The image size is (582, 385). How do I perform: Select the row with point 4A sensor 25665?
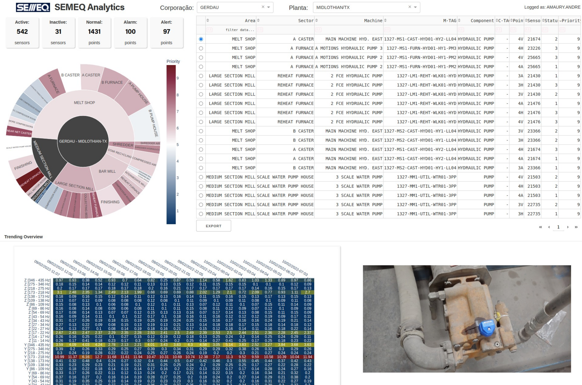[201, 67]
